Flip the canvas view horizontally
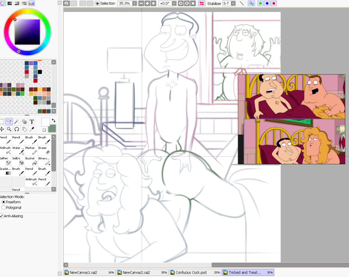 point(201,3)
